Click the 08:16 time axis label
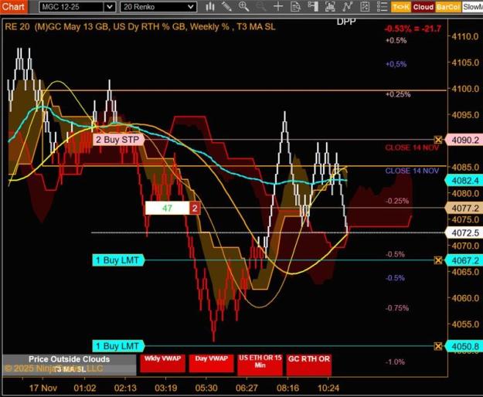This screenshot has width=483, height=397. [287, 388]
